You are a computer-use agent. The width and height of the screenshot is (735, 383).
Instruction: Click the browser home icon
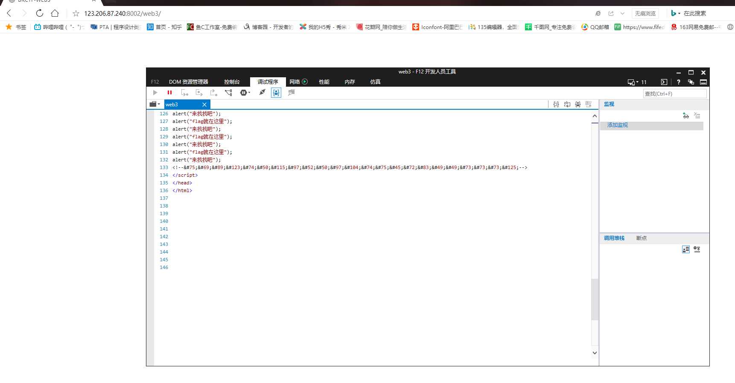[x=55, y=13]
